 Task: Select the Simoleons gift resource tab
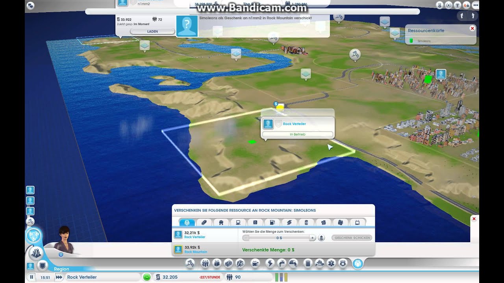tap(187, 222)
